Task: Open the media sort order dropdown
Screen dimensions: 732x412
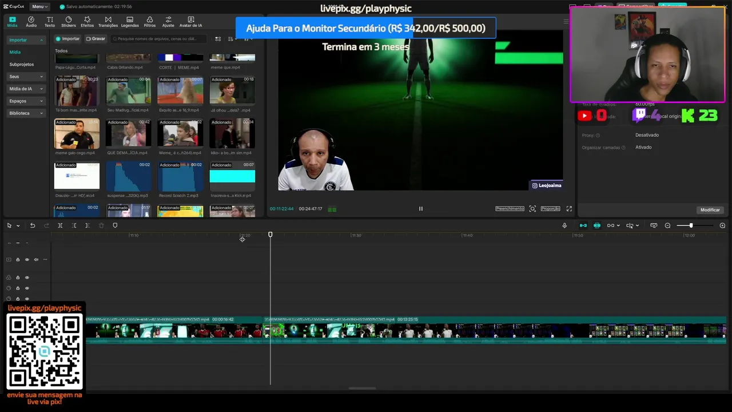Action: (232, 39)
